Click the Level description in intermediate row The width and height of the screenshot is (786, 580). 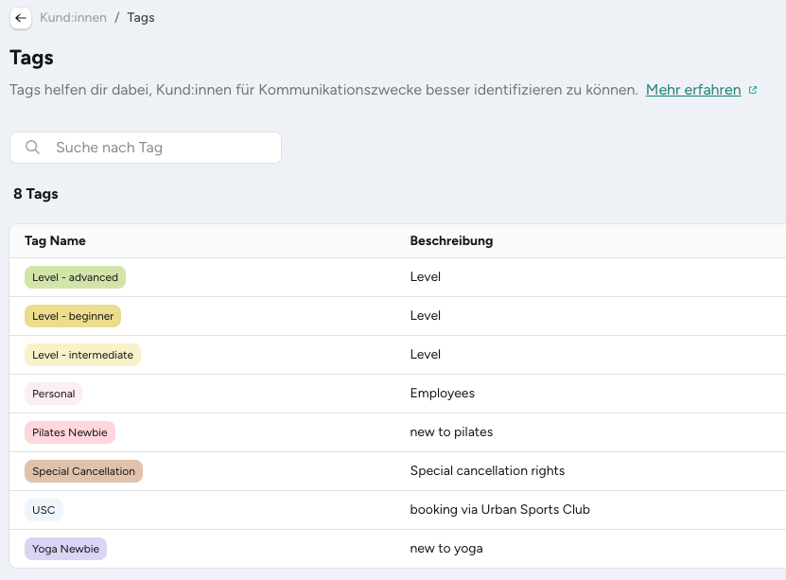pyautogui.click(x=425, y=355)
